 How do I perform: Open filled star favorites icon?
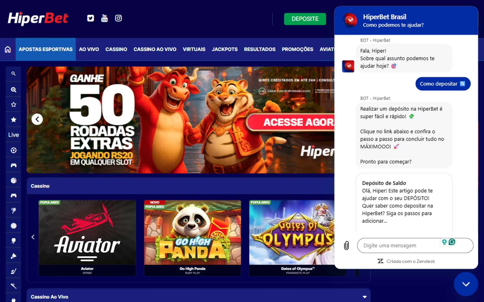point(13,120)
